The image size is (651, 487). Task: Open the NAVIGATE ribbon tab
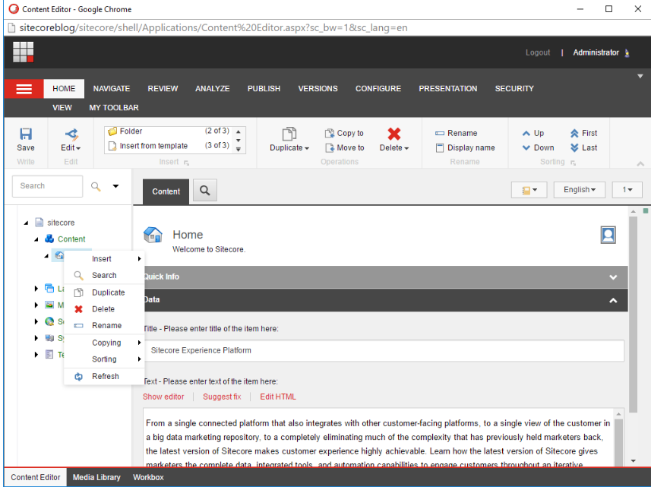(x=111, y=88)
